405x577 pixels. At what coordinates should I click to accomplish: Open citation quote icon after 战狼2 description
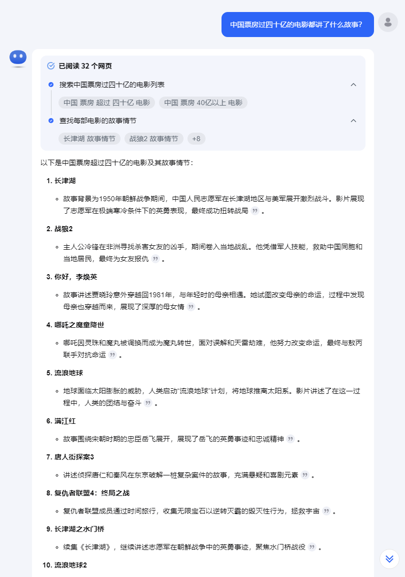point(155,259)
